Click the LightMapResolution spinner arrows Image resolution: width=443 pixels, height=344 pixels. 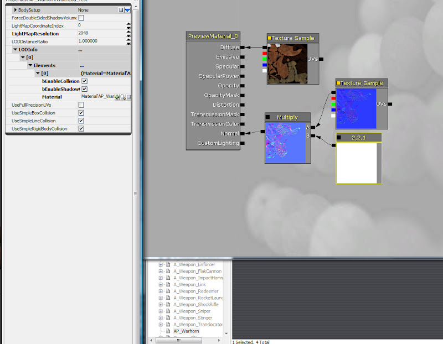[x=128, y=34]
